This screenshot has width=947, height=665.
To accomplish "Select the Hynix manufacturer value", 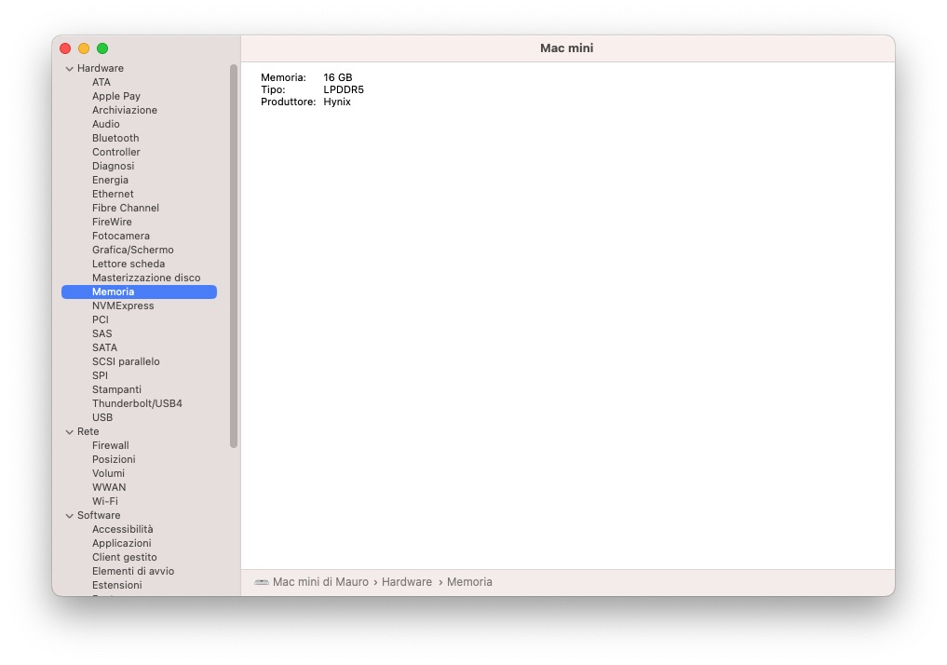I will point(337,102).
